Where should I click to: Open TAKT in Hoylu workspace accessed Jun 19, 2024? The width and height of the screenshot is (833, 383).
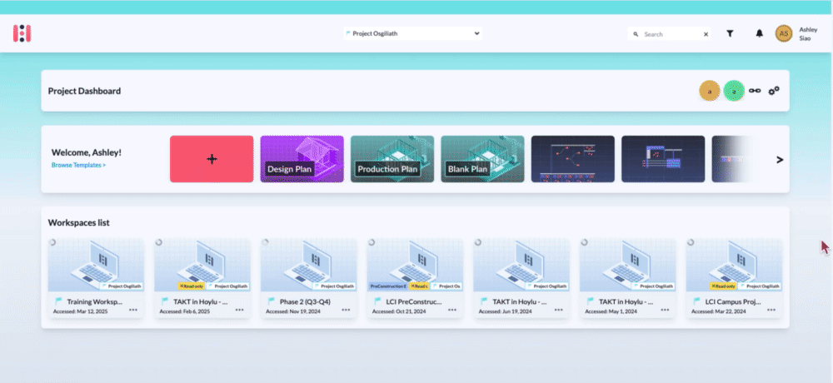pyautogui.click(x=521, y=278)
